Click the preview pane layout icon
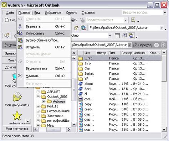 tap(117, 36)
